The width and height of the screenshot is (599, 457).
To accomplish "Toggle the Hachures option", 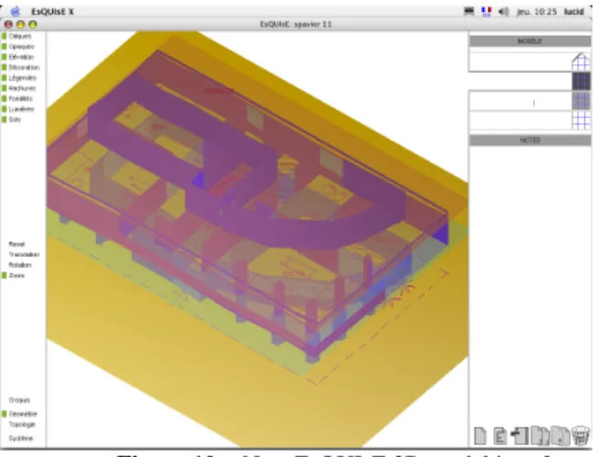I will pyautogui.click(x=18, y=88).
